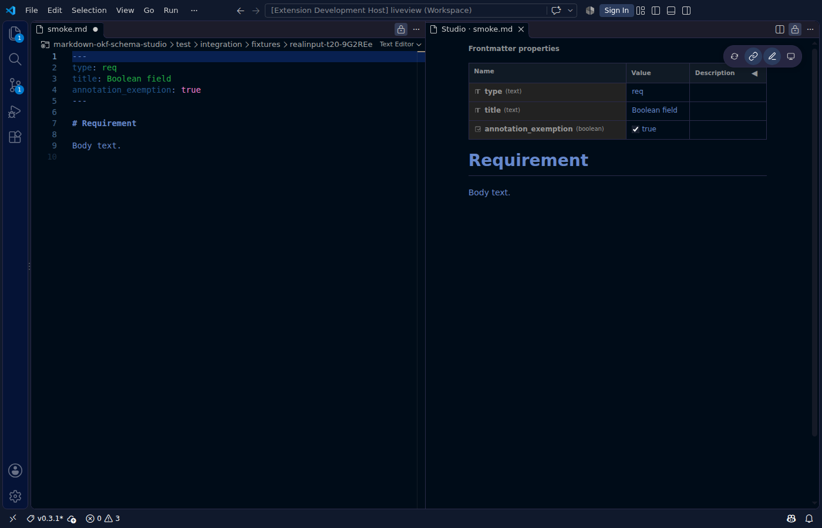The width and height of the screenshot is (822, 528).
Task: Open the Selection menu
Action: [89, 11]
